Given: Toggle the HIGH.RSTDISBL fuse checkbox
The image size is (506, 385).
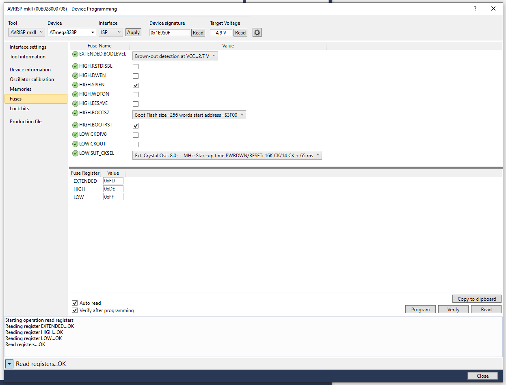Looking at the screenshot, I should coord(136,66).
